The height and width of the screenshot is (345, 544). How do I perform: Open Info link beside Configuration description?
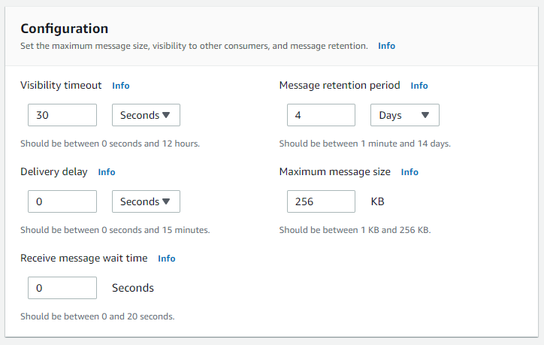[386, 46]
